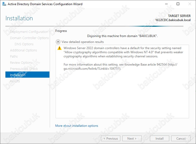The width and height of the screenshot is (196, 144).
Task: Click the W22CDC.bakicubuk.local target server name
Action: tap(173, 20)
